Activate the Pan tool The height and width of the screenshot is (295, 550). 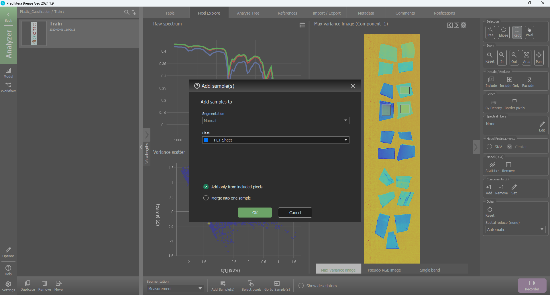point(539,57)
